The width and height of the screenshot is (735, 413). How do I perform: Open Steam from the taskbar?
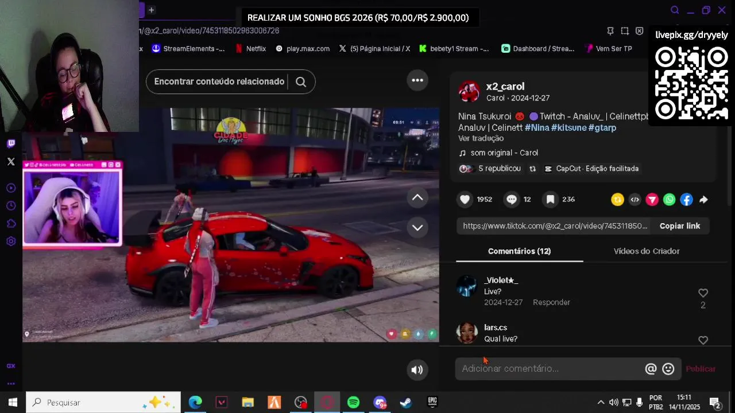[x=405, y=403]
